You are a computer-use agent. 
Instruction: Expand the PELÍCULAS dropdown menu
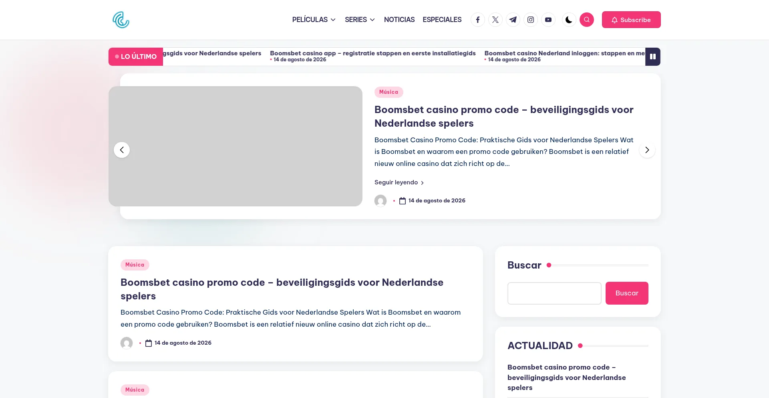[314, 20]
